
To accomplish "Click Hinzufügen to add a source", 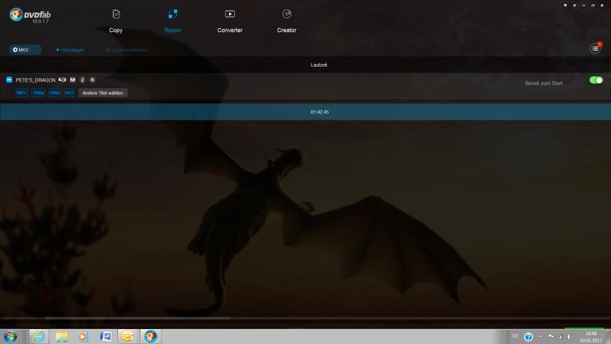I will pos(70,50).
